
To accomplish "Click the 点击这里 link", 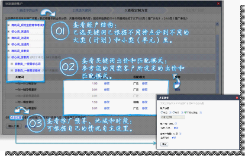I will tap(16, 118).
